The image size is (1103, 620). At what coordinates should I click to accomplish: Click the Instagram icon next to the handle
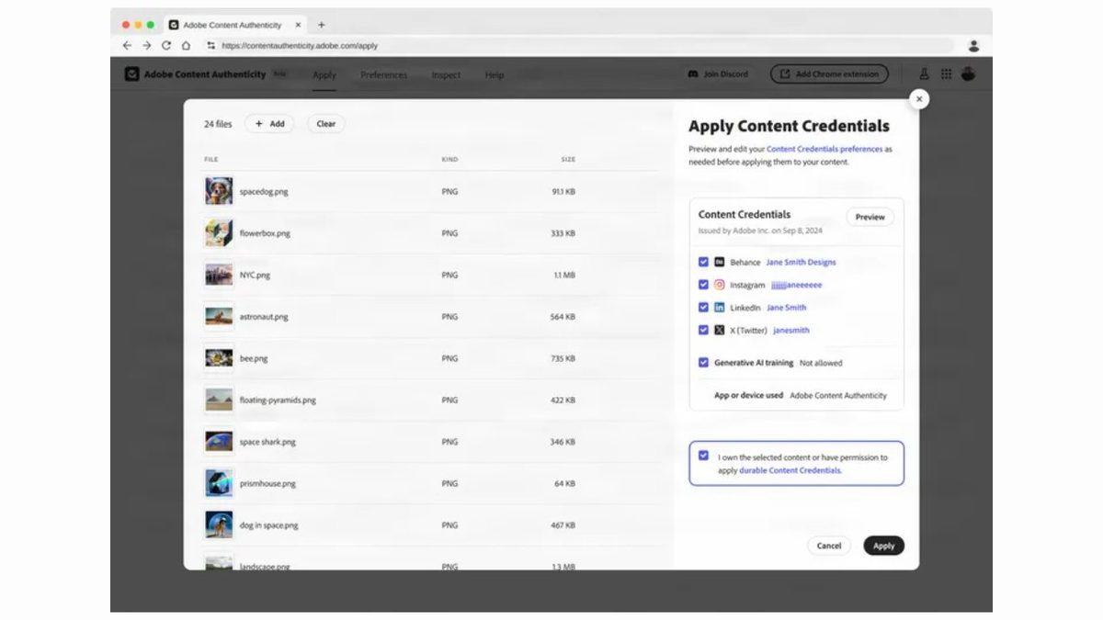click(719, 285)
